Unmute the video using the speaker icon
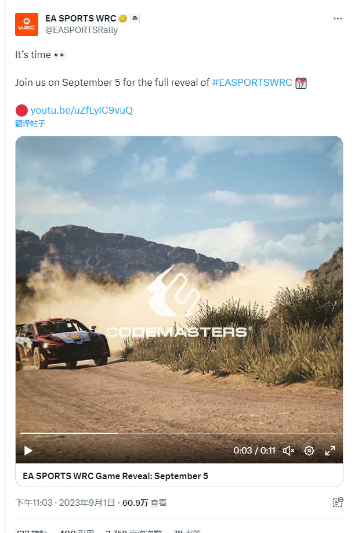This screenshot has height=533, width=362. pos(288,451)
